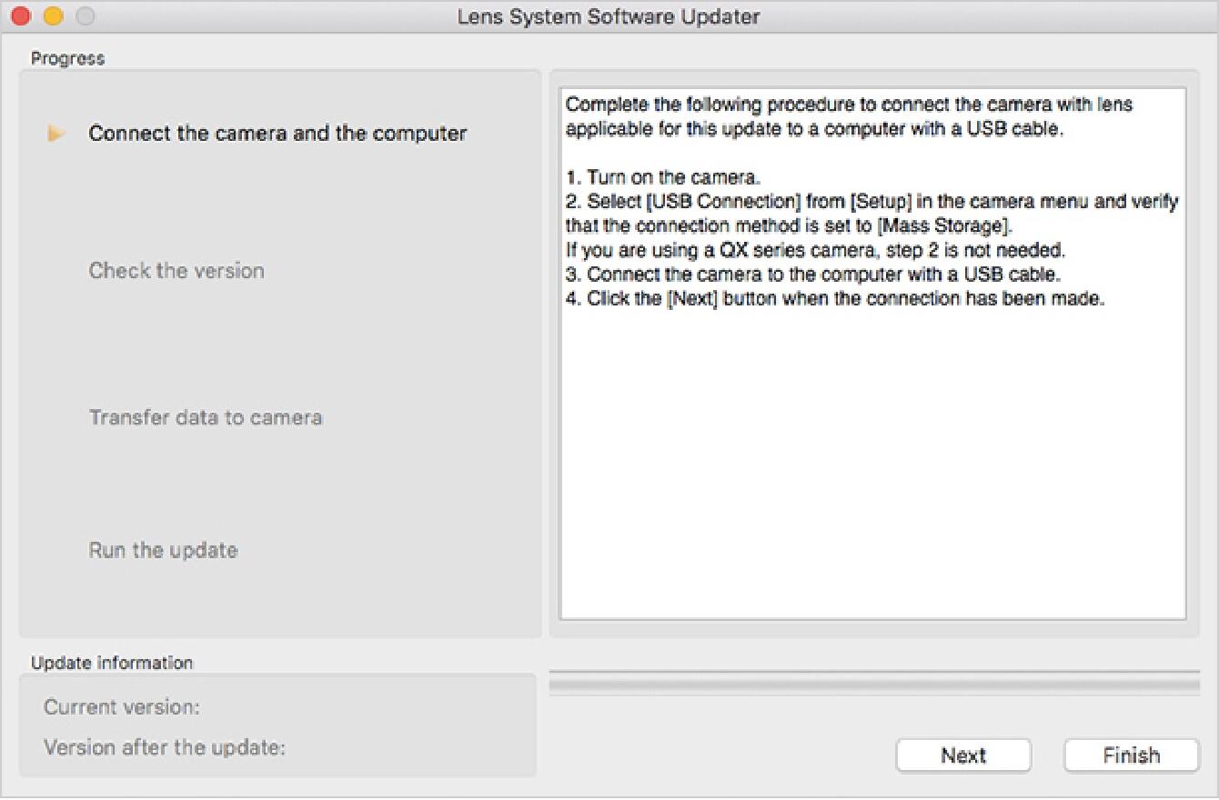Select 'Connect the camera and the computer' step

pos(277,134)
